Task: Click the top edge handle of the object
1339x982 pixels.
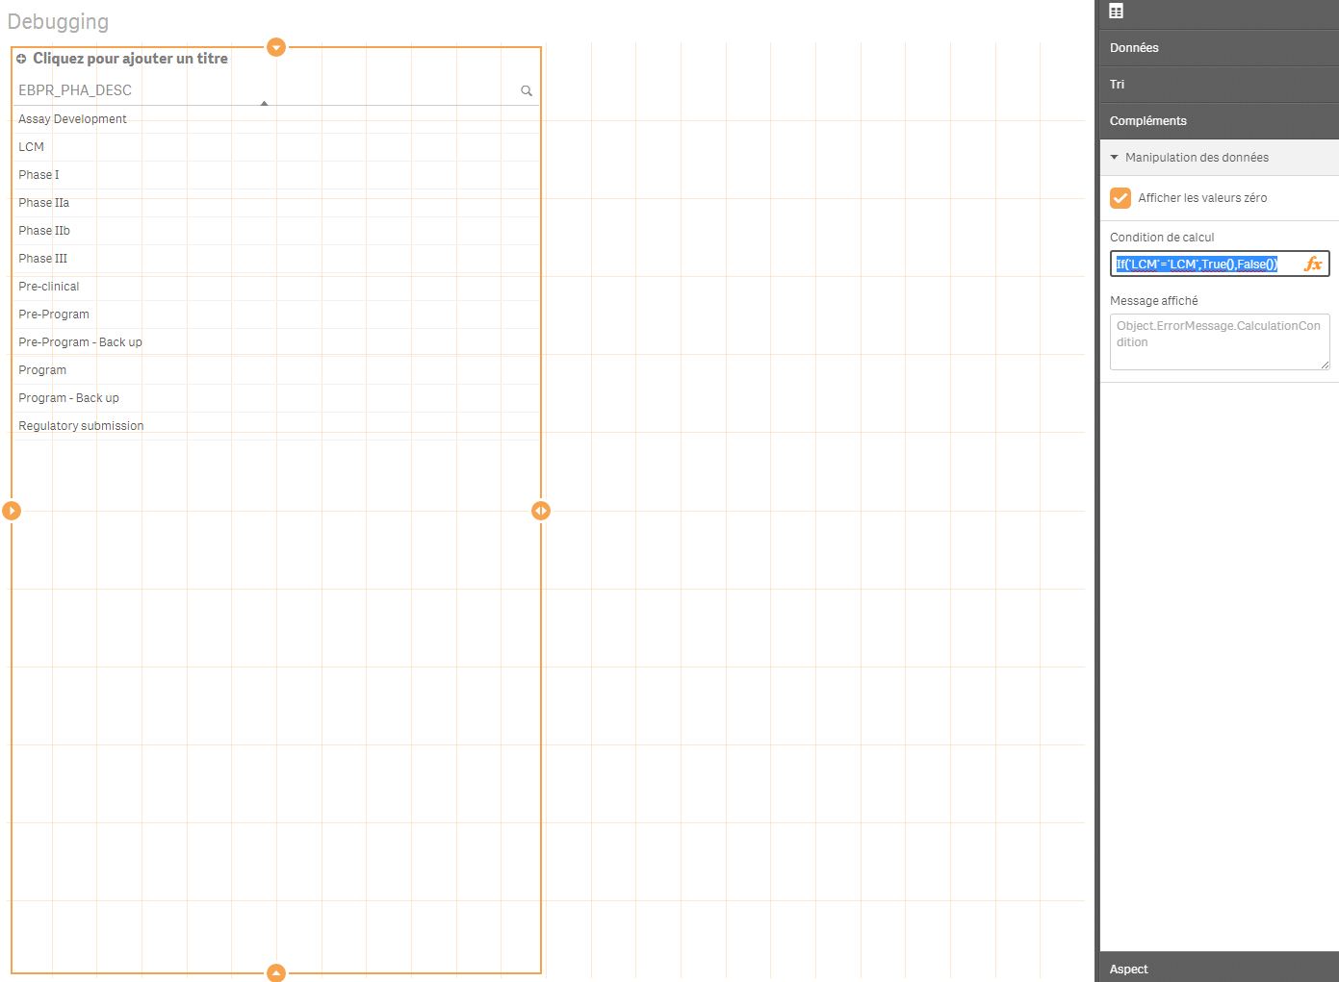Action: click(276, 47)
